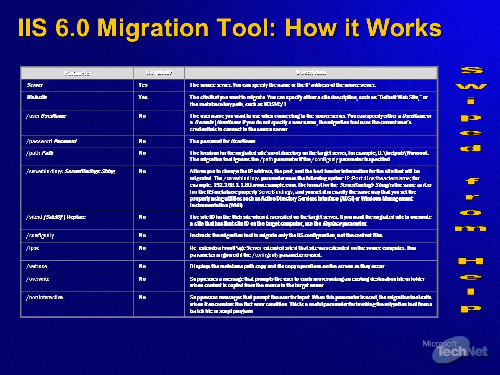Click 'No' in the /siteid row
The image size is (500, 375).
pos(142,217)
